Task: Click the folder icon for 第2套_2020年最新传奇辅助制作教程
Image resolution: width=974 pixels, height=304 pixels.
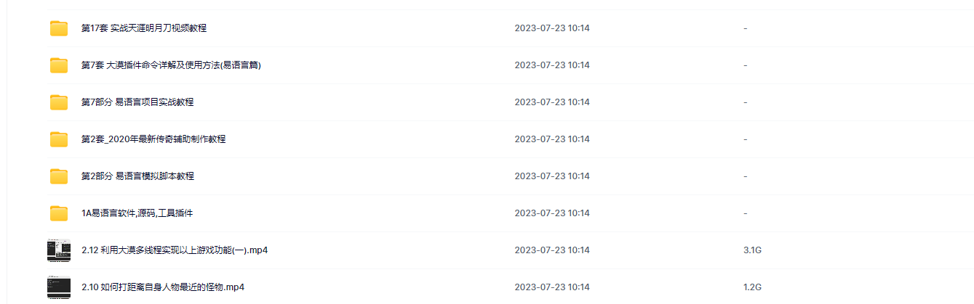Action: 59,139
